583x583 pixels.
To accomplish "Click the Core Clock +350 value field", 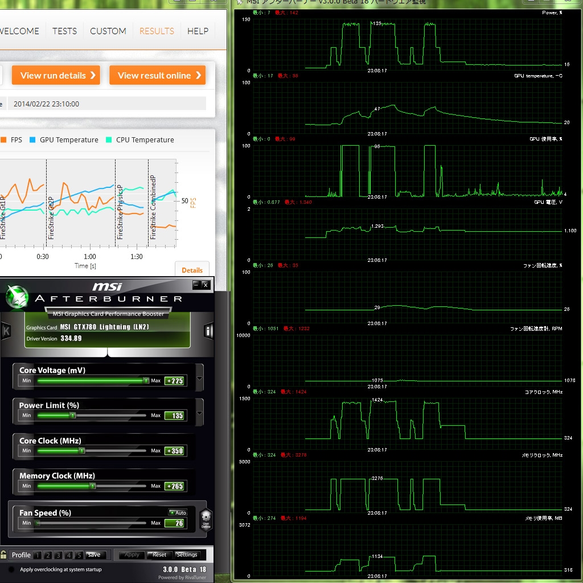I will click(175, 451).
